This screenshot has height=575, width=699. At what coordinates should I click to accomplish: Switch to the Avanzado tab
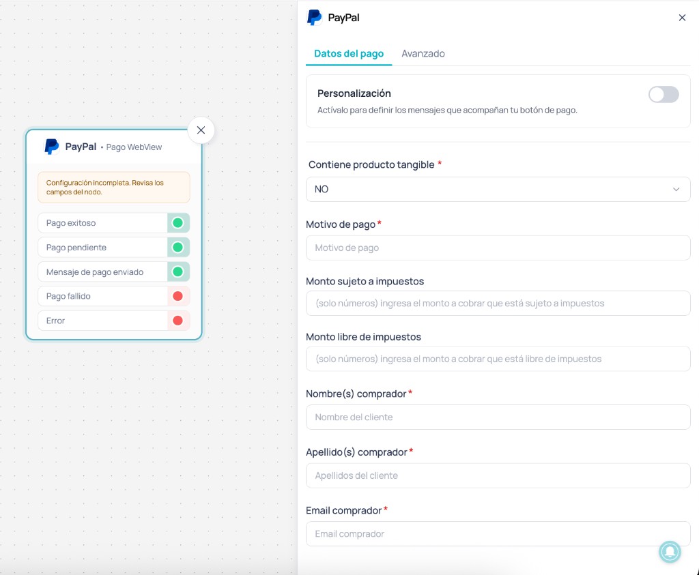(x=423, y=53)
